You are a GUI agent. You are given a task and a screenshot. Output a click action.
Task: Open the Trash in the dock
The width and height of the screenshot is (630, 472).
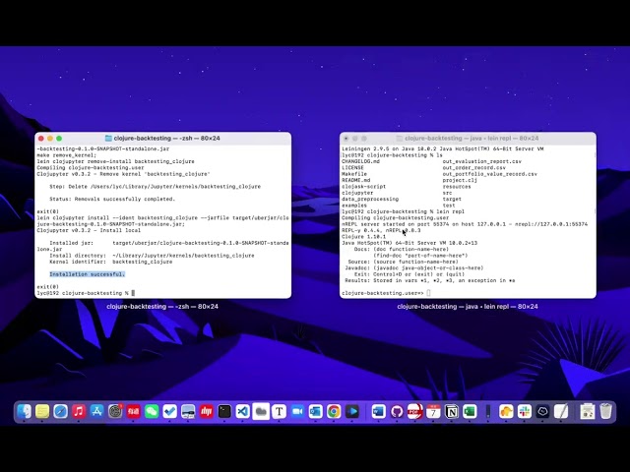605,411
